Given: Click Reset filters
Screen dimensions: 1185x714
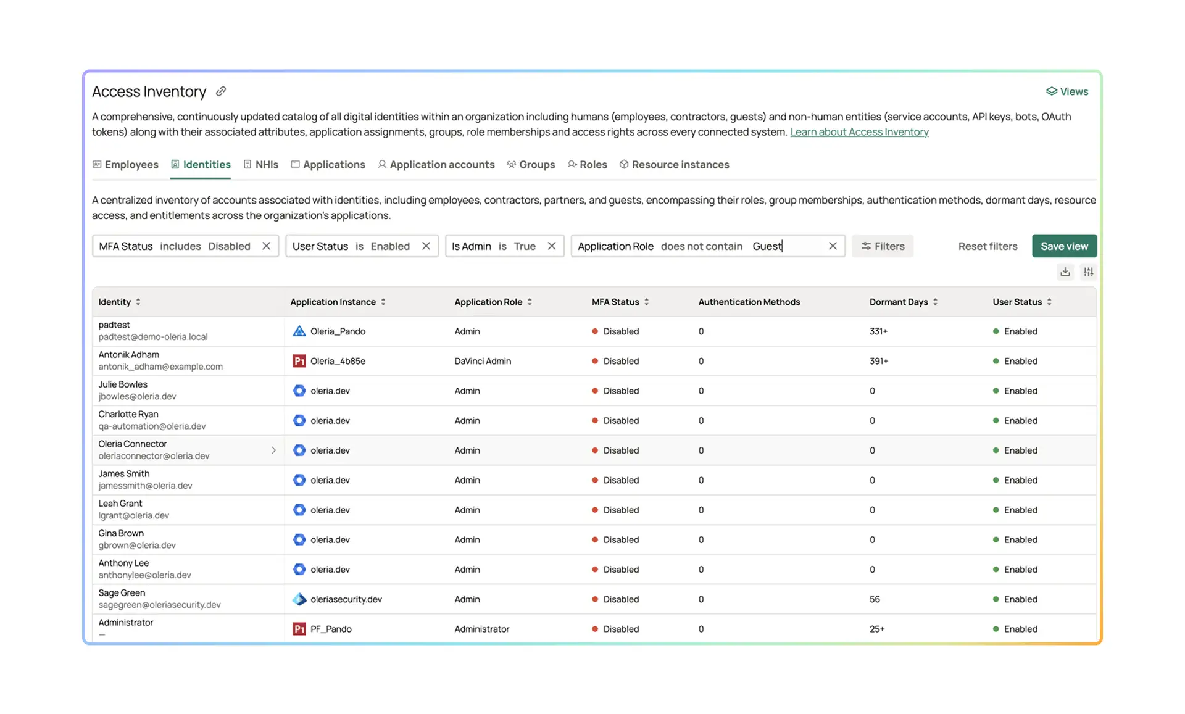Looking at the screenshot, I should (987, 246).
